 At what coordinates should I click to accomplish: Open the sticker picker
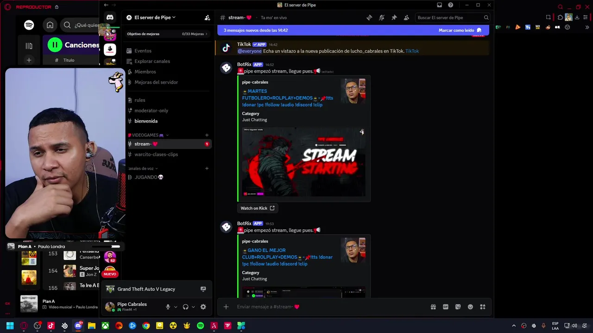tap(458, 307)
